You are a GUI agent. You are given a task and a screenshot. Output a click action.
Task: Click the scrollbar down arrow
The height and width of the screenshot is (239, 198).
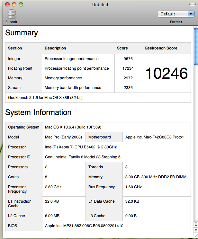196,230
